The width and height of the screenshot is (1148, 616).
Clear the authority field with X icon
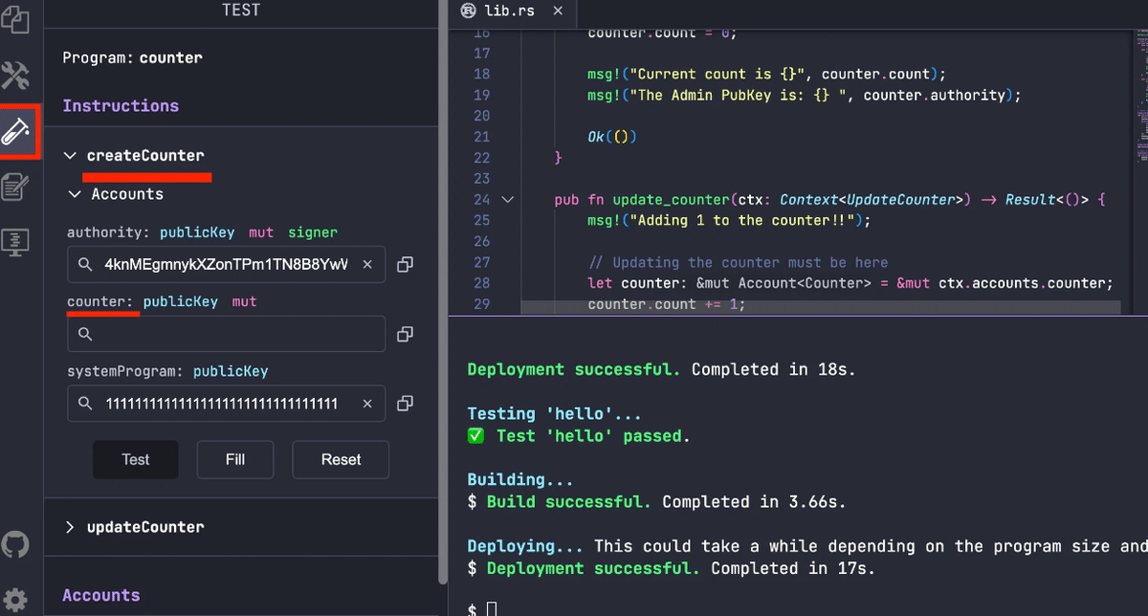(x=367, y=264)
